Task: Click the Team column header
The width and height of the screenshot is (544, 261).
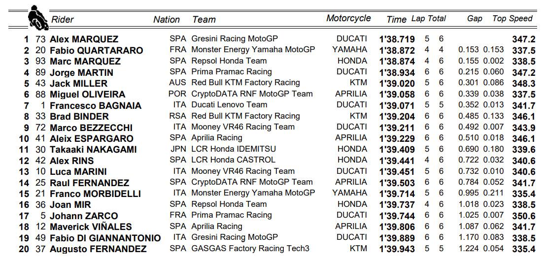Action: pyautogui.click(x=204, y=20)
